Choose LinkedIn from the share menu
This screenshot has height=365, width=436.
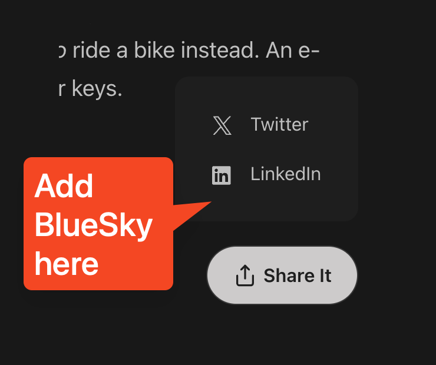(285, 174)
